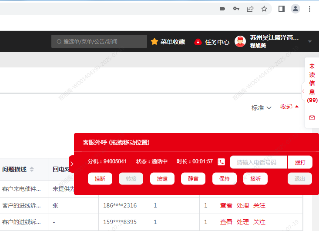Viewport: 319px width, 231px height.
Task: Click the search box 搜运单/菜单/公告/新闻
Action: coord(99,41)
